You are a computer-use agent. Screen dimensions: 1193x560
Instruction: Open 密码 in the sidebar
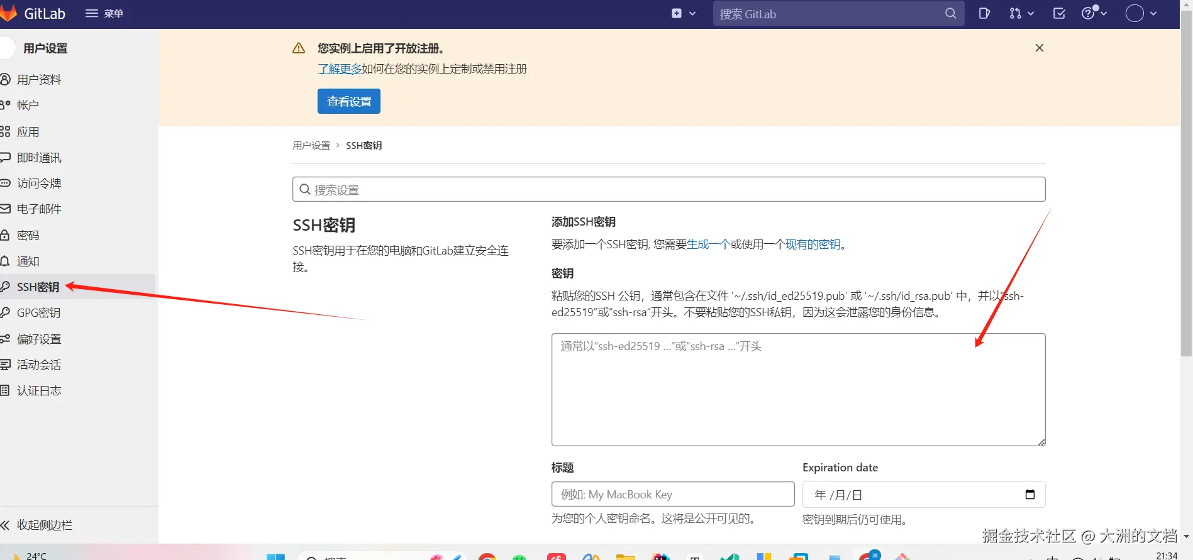(x=77, y=235)
